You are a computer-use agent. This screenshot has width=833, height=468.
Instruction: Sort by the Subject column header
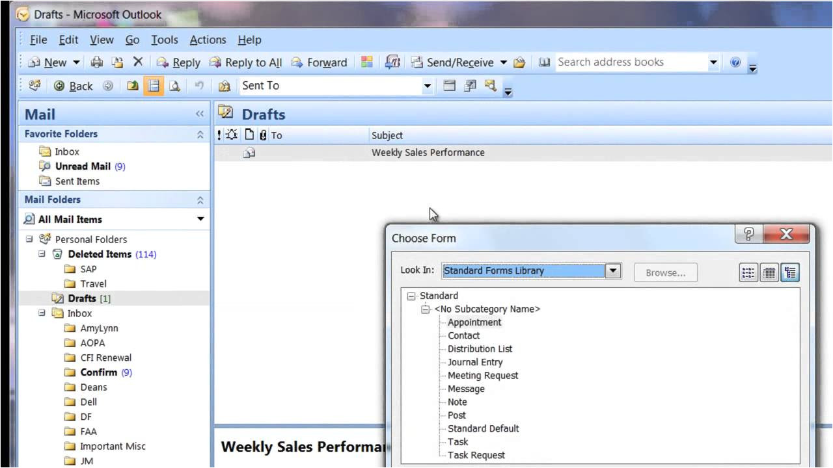pyautogui.click(x=387, y=135)
